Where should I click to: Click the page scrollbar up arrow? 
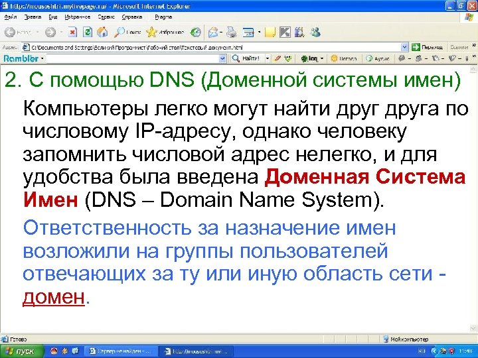(x=473, y=68)
